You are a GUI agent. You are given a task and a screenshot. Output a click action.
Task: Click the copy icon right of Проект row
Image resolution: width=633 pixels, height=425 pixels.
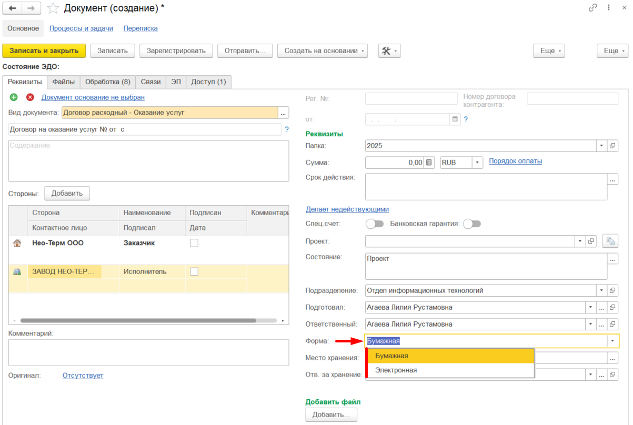point(610,241)
